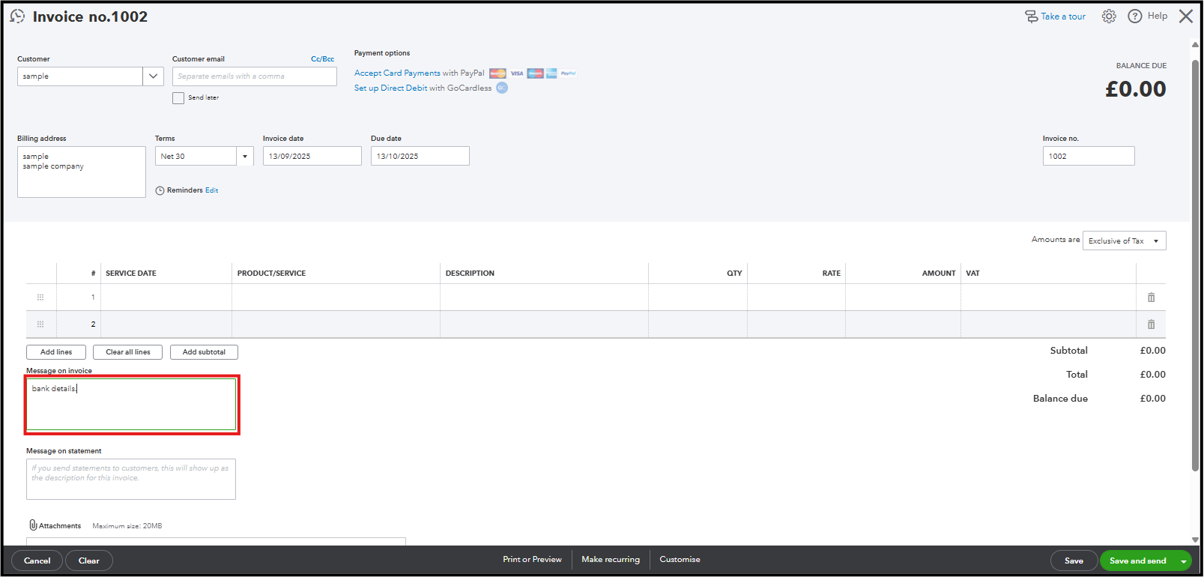Expand the Customer dropdown arrow
Image resolution: width=1204 pixels, height=577 pixels.
(x=153, y=76)
